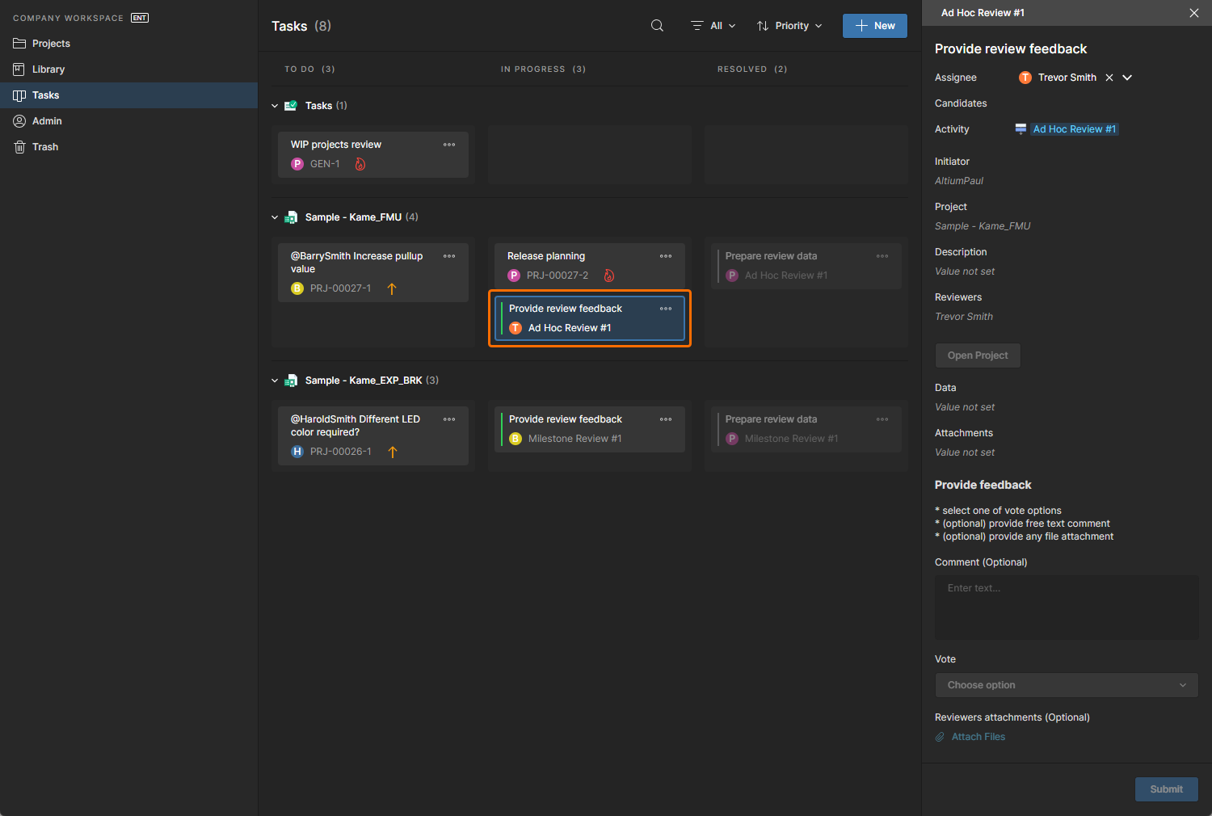Image resolution: width=1212 pixels, height=816 pixels.
Task: Open the Priority sort dropdown
Action: tap(789, 26)
